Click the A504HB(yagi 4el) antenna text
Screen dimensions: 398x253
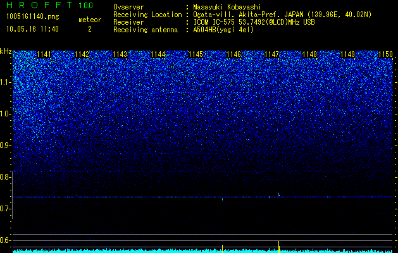(223, 30)
